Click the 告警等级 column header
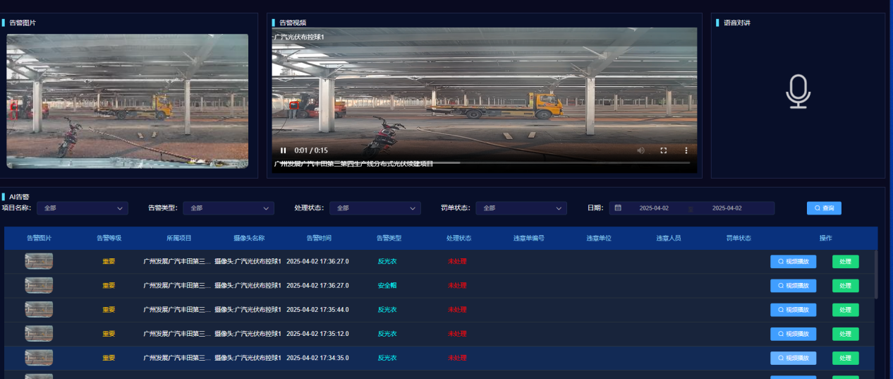This screenshot has height=379, width=893. (x=109, y=238)
